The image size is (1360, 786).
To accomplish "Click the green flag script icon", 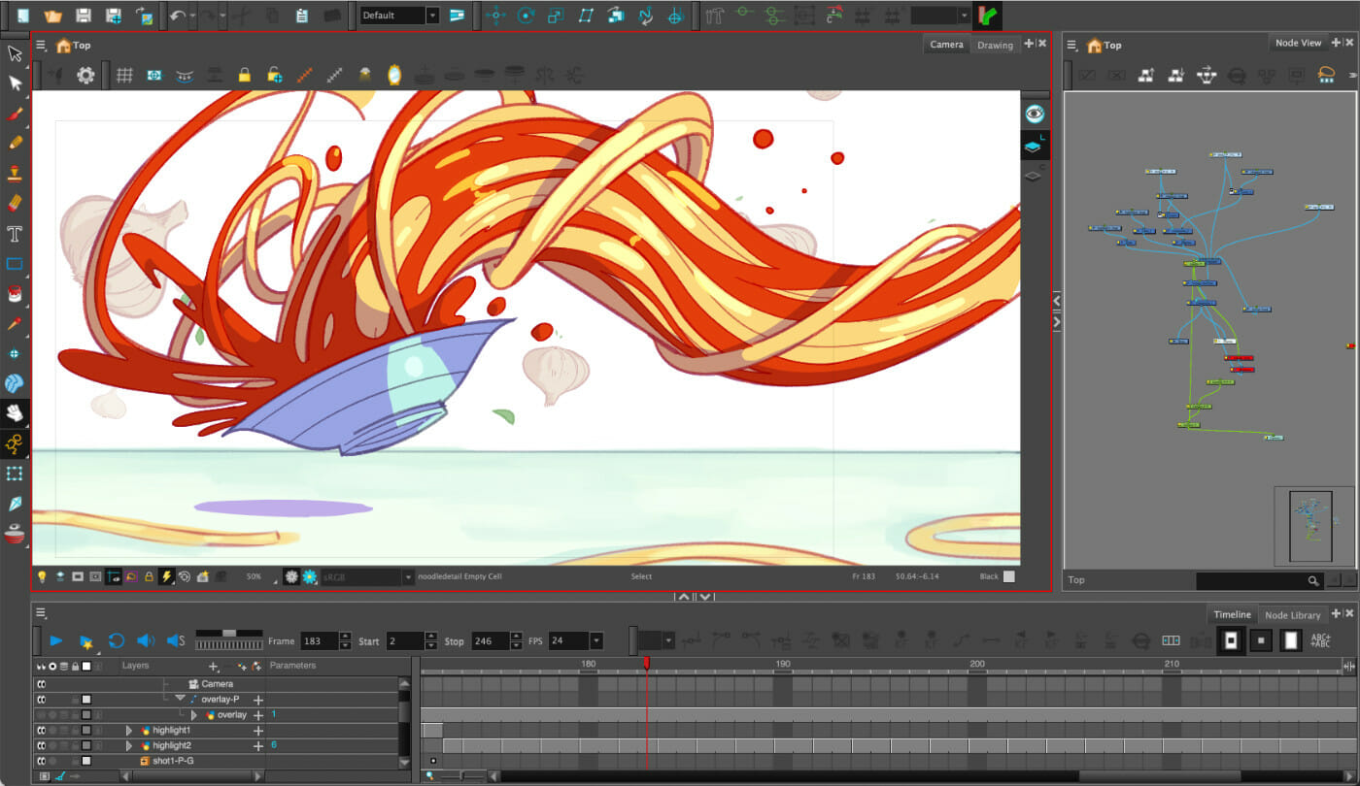I will [989, 16].
